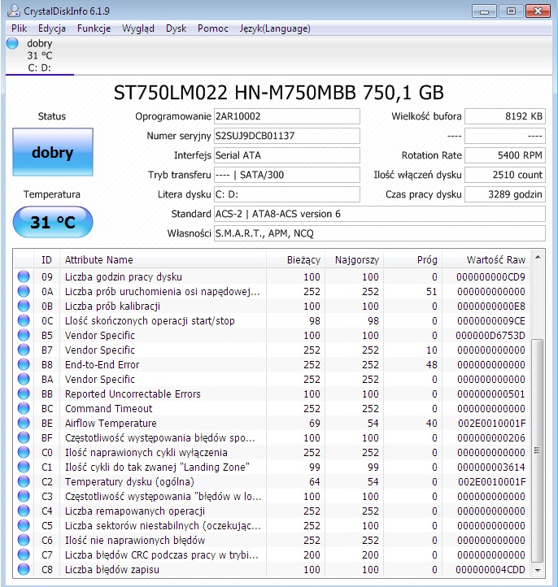Image resolution: width=558 pixels, height=587 pixels.
Task: Open the Plik menu
Action: click(x=19, y=28)
